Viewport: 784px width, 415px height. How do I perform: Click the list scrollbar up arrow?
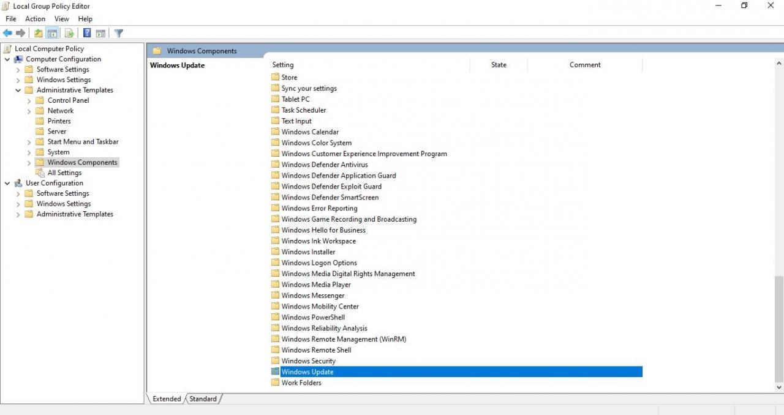point(779,63)
